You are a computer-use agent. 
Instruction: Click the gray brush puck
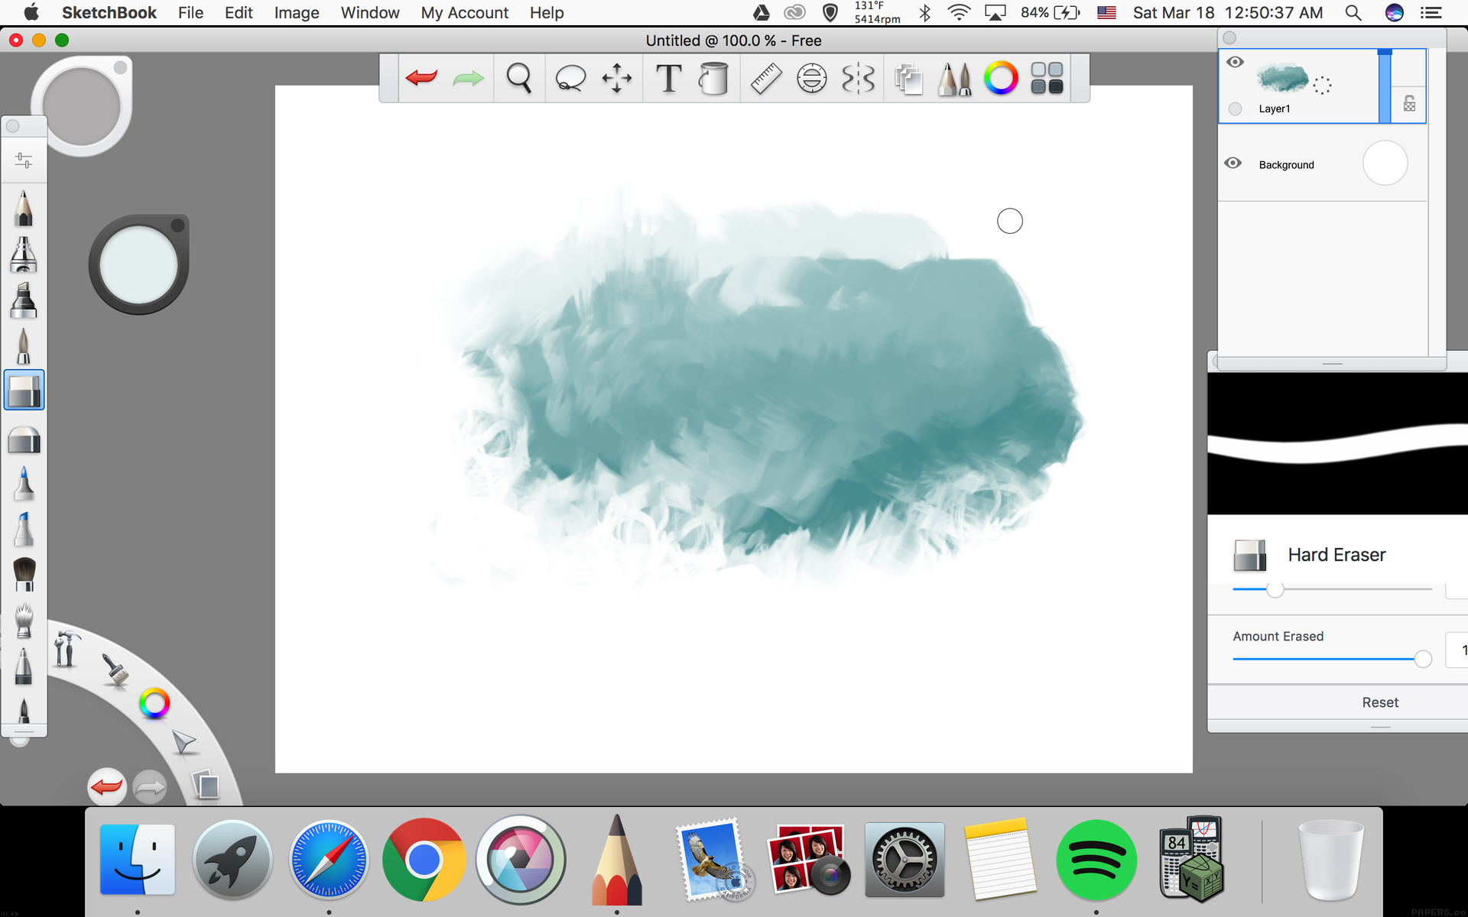pos(82,105)
